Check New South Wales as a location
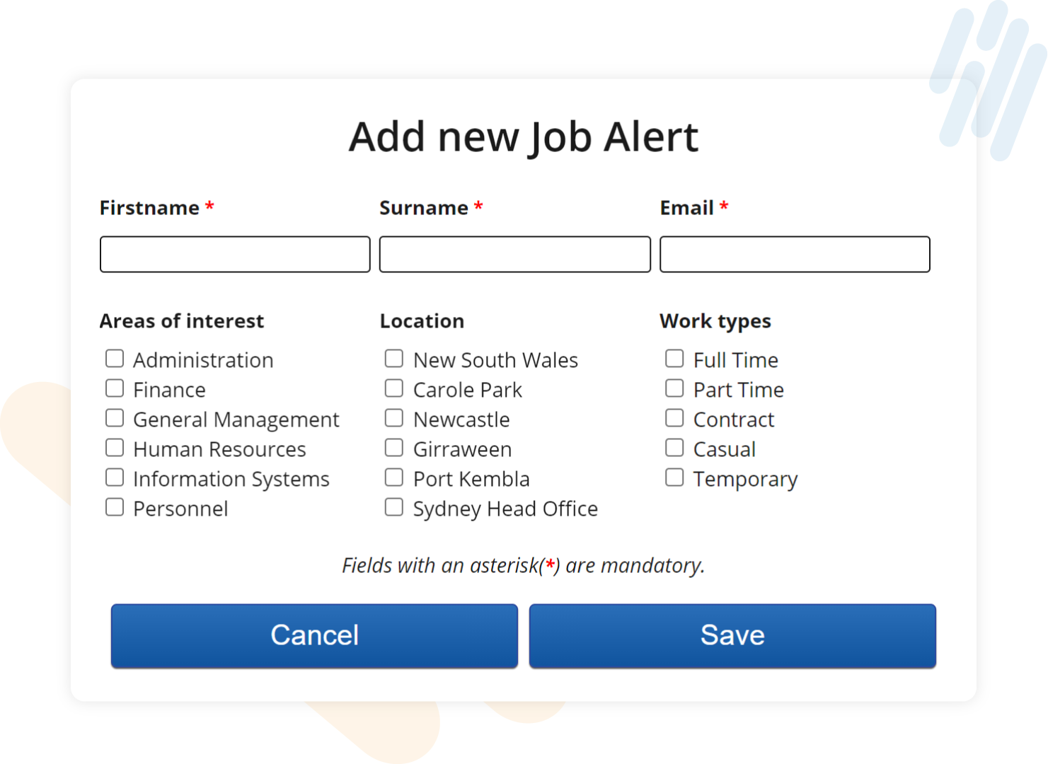This screenshot has height=764, width=1048. tap(394, 358)
